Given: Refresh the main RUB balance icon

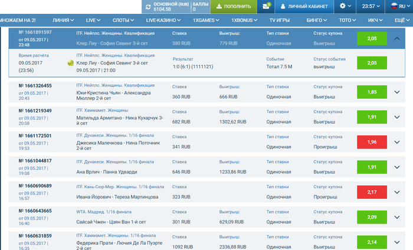Looking at the screenshot, I should pyautogui.click(x=148, y=7).
